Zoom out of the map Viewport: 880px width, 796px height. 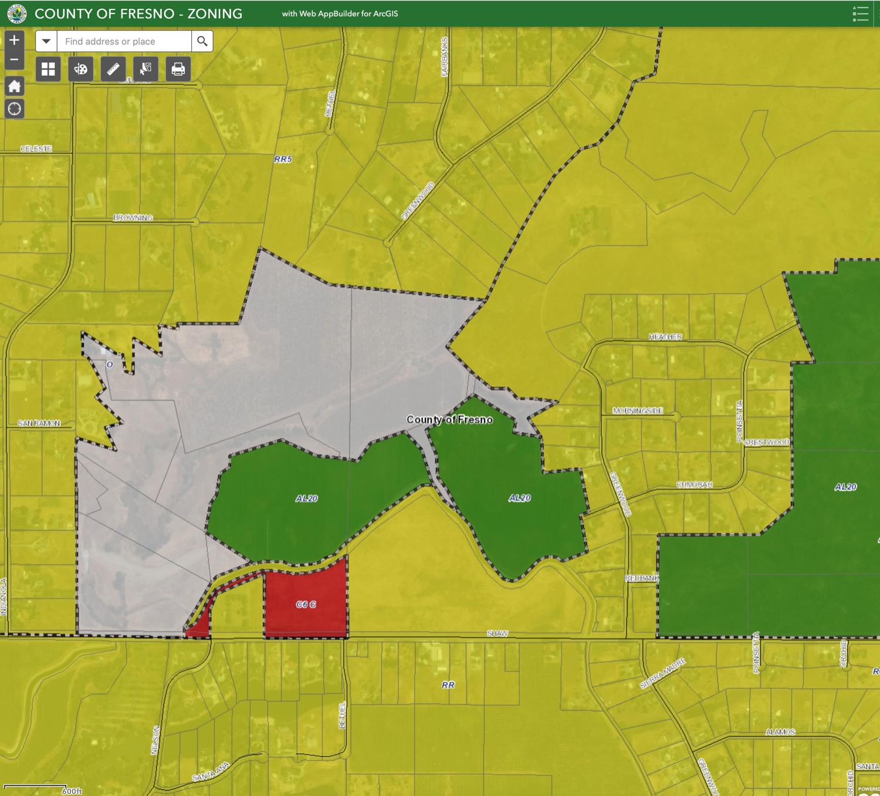(x=15, y=59)
